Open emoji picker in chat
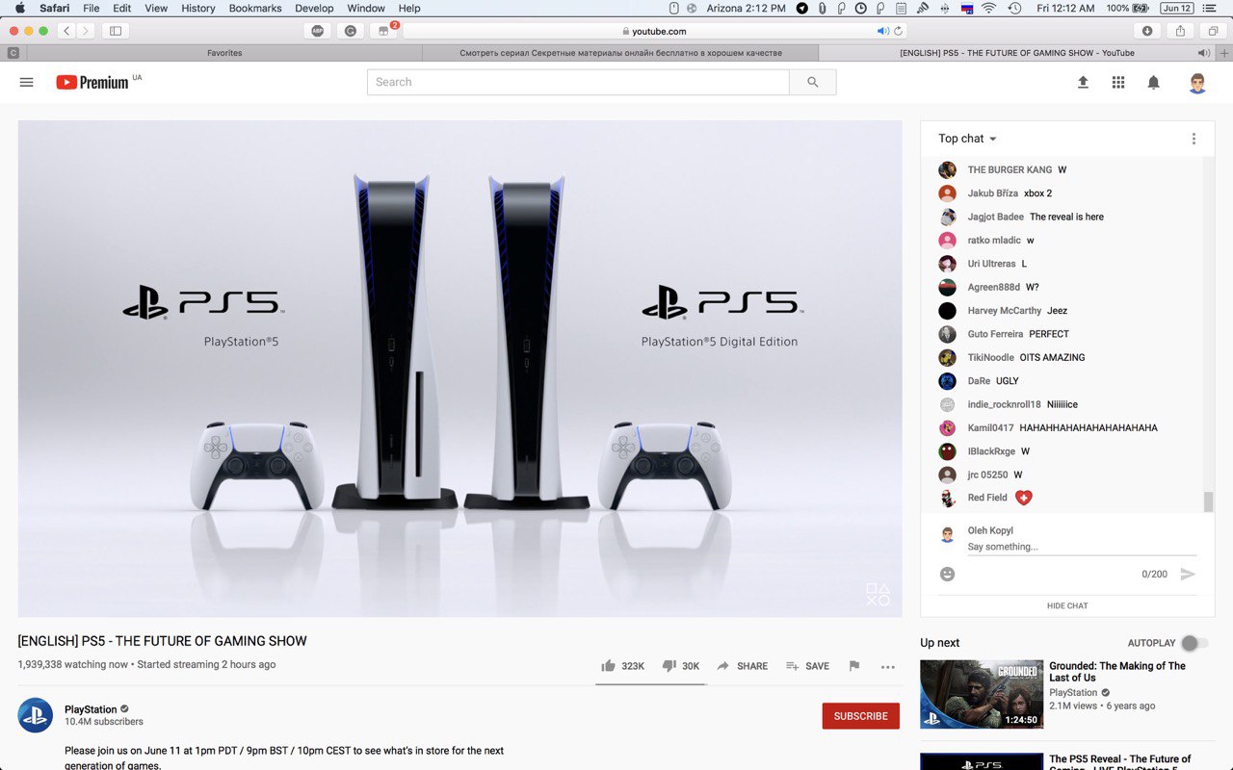The height and width of the screenshot is (770, 1233). tap(947, 574)
